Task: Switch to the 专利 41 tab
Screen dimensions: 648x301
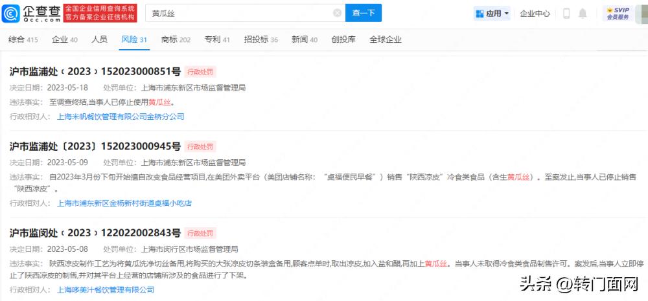Action: (217, 39)
